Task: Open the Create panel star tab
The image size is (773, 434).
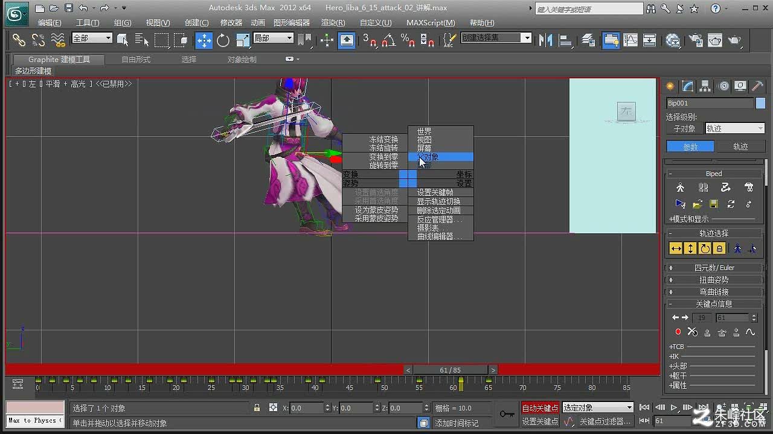Action: (670, 86)
